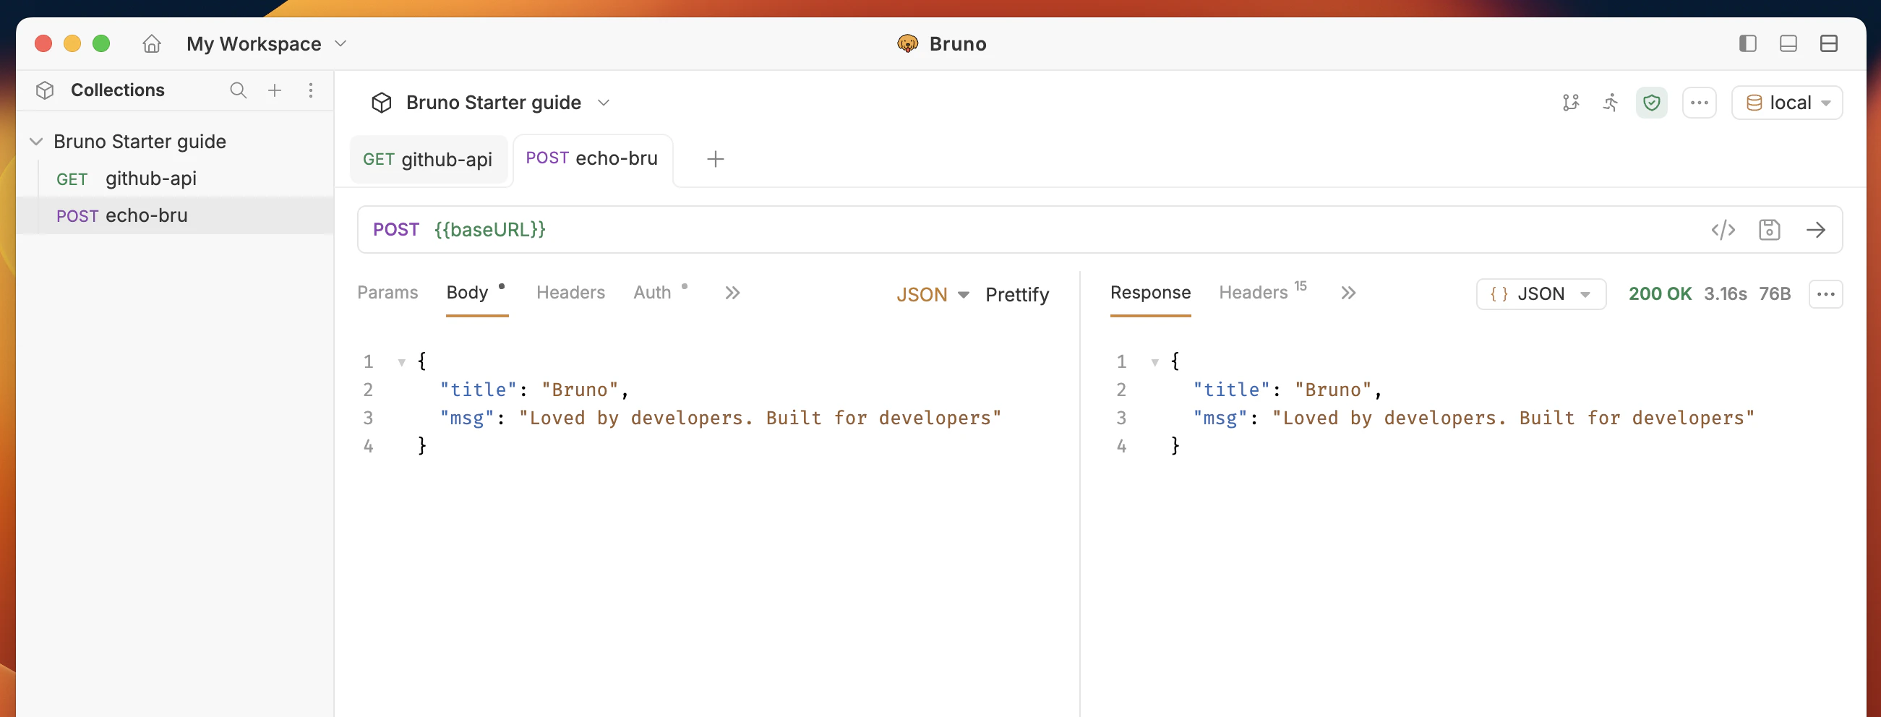Click the request body "title" line
Screen dimensions: 1881x717
pyautogui.click(x=534, y=390)
